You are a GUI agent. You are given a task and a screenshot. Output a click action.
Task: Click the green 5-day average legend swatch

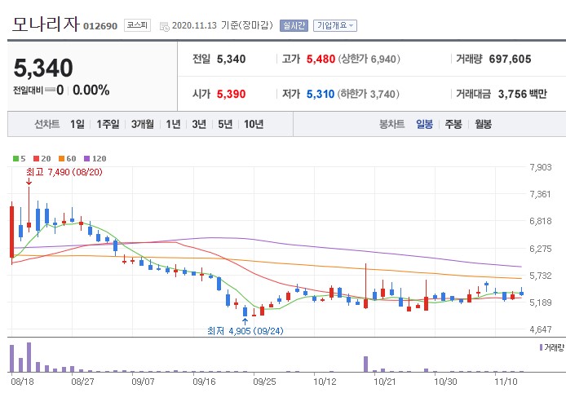coord(15,158)
